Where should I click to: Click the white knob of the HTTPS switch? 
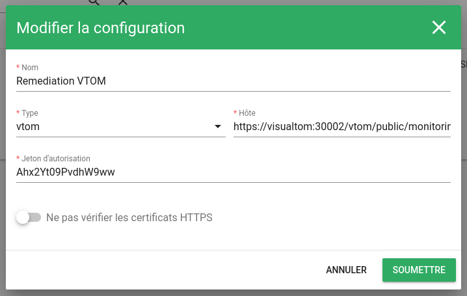tap(23, 217)
